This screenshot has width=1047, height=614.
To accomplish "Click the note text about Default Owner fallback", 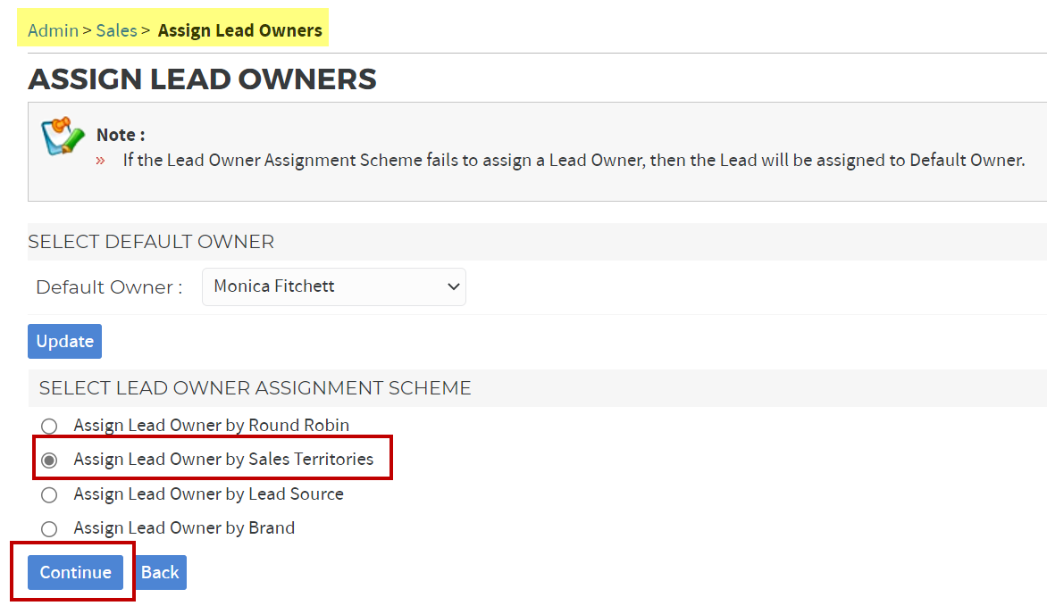I will click(573, 161).
